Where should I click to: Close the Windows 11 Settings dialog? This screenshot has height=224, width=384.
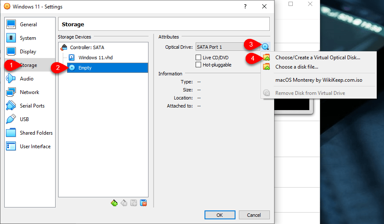tap(264, 7)
